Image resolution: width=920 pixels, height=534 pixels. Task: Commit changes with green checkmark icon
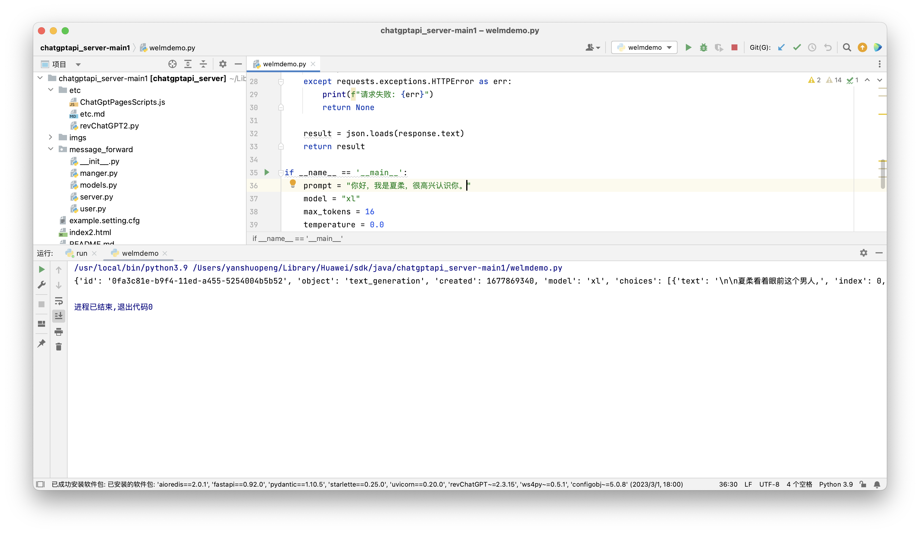pyautogui.click(x=797, y=47)
